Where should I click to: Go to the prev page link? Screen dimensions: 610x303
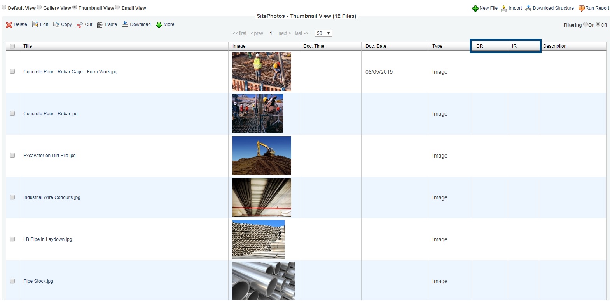257,33
